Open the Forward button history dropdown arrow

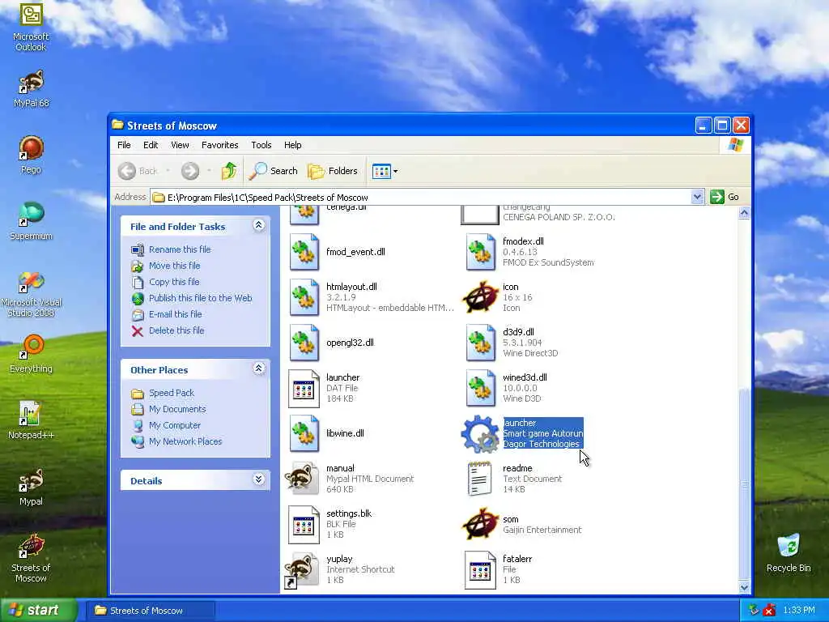pyautogui.click(x=210, y=171)
